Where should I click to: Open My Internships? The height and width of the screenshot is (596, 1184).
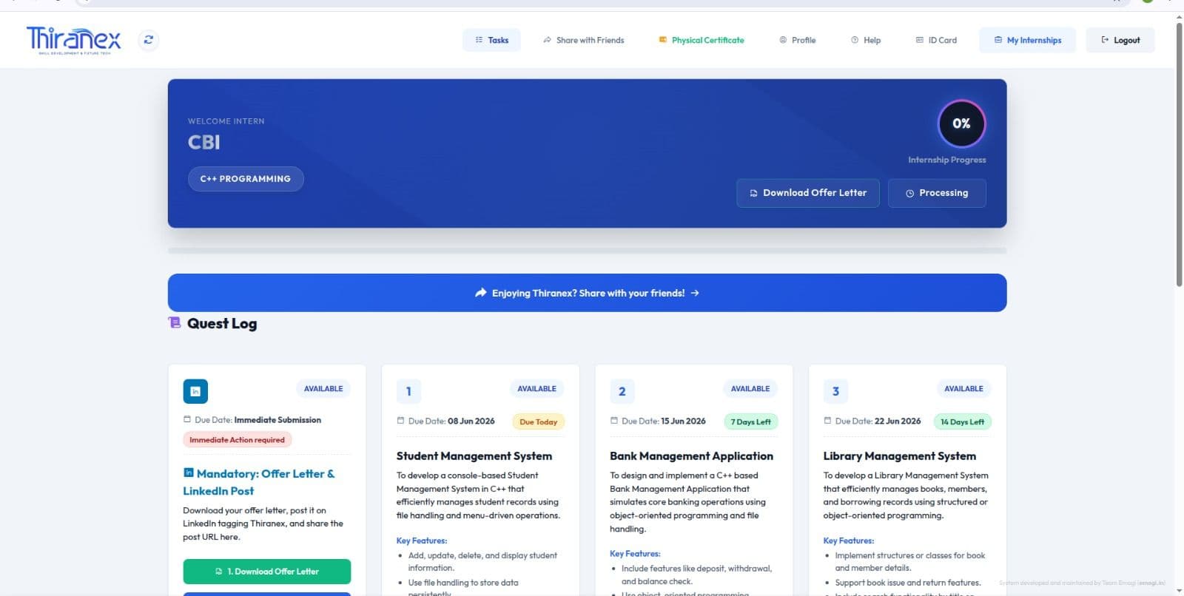click(1028, 40)
